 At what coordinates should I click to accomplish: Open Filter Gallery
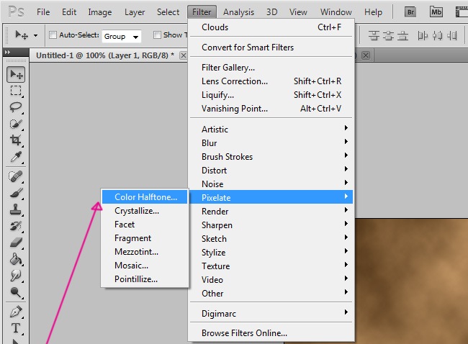271,68
